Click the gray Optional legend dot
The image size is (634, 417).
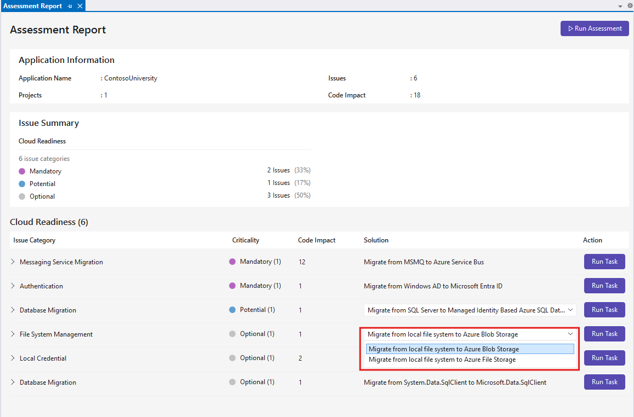click(21, 196)
